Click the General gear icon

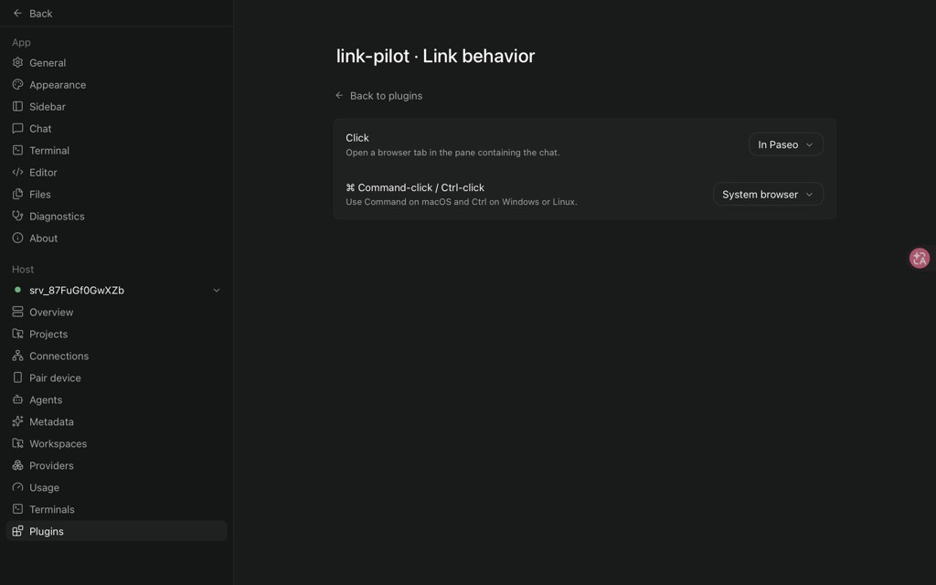pyautogui.click(x=18, y=63)
